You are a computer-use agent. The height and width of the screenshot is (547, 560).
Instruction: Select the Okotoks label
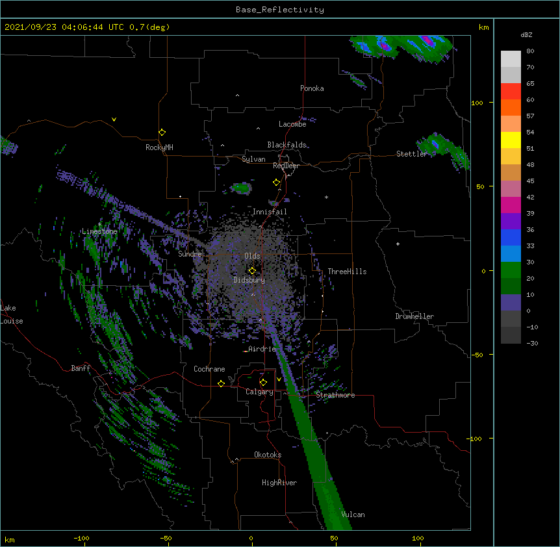268,455
